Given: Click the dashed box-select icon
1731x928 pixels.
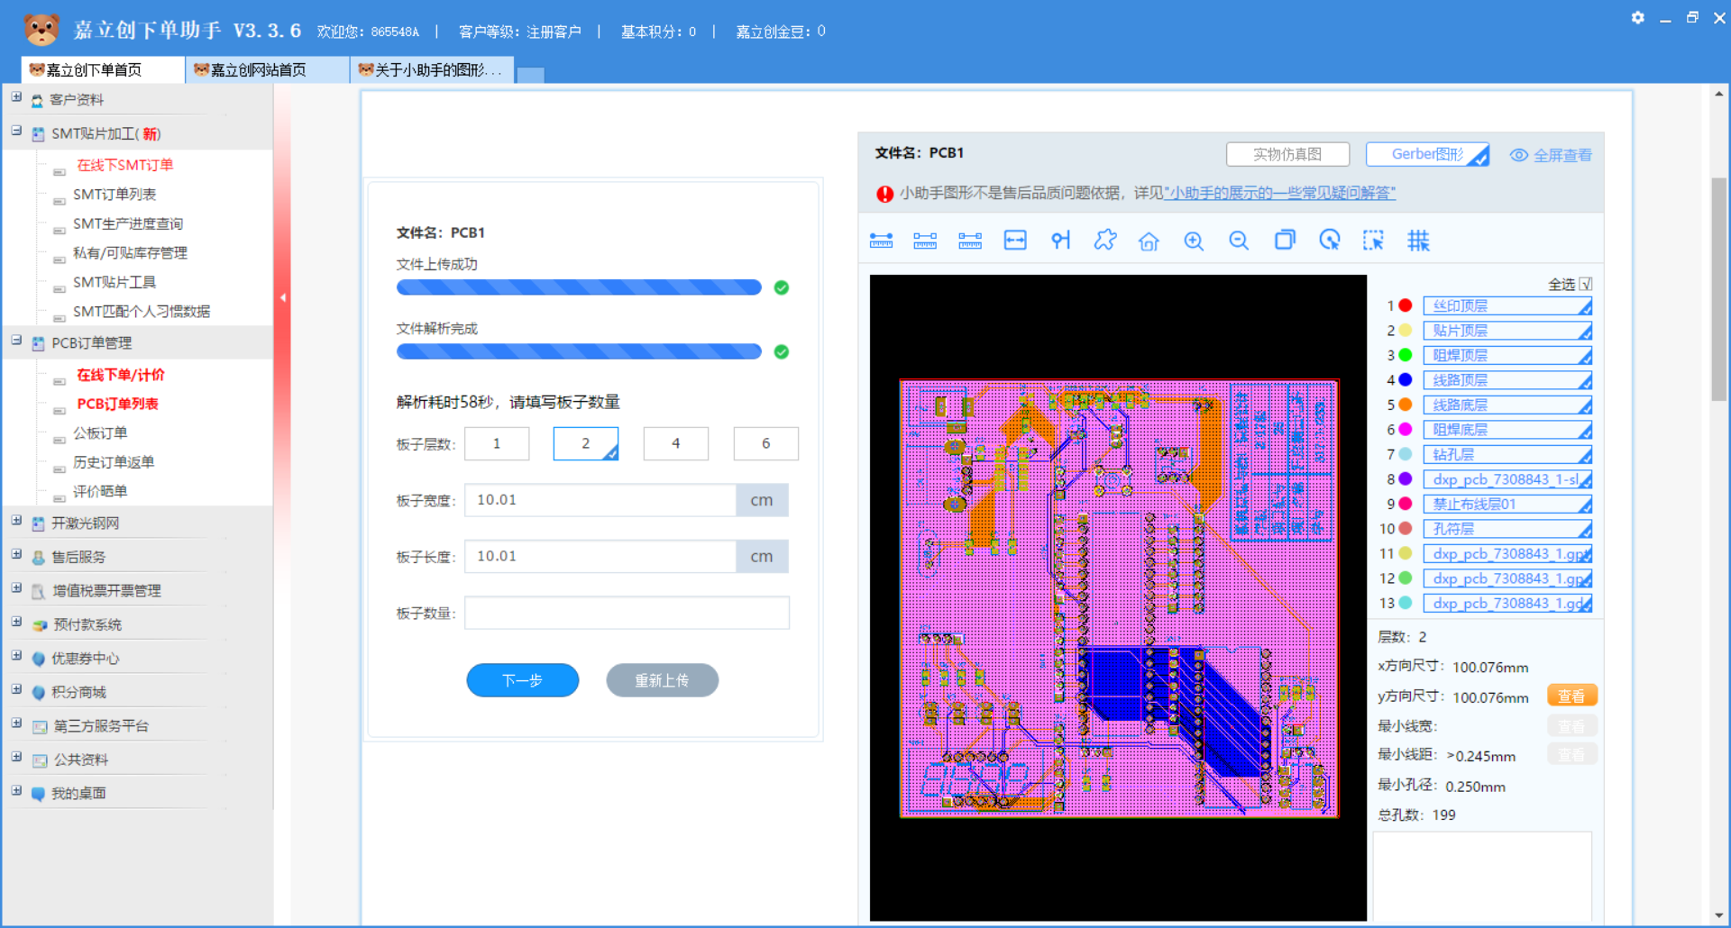Looking at the screenshot, I should [x=1373, y=241].
